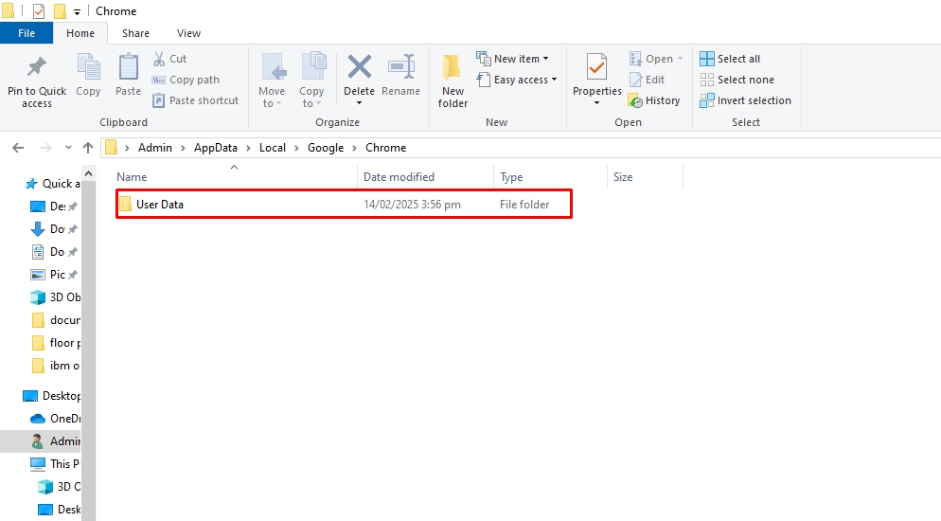Go back with the Back arrow
The image size is (941, 521).
18,148
